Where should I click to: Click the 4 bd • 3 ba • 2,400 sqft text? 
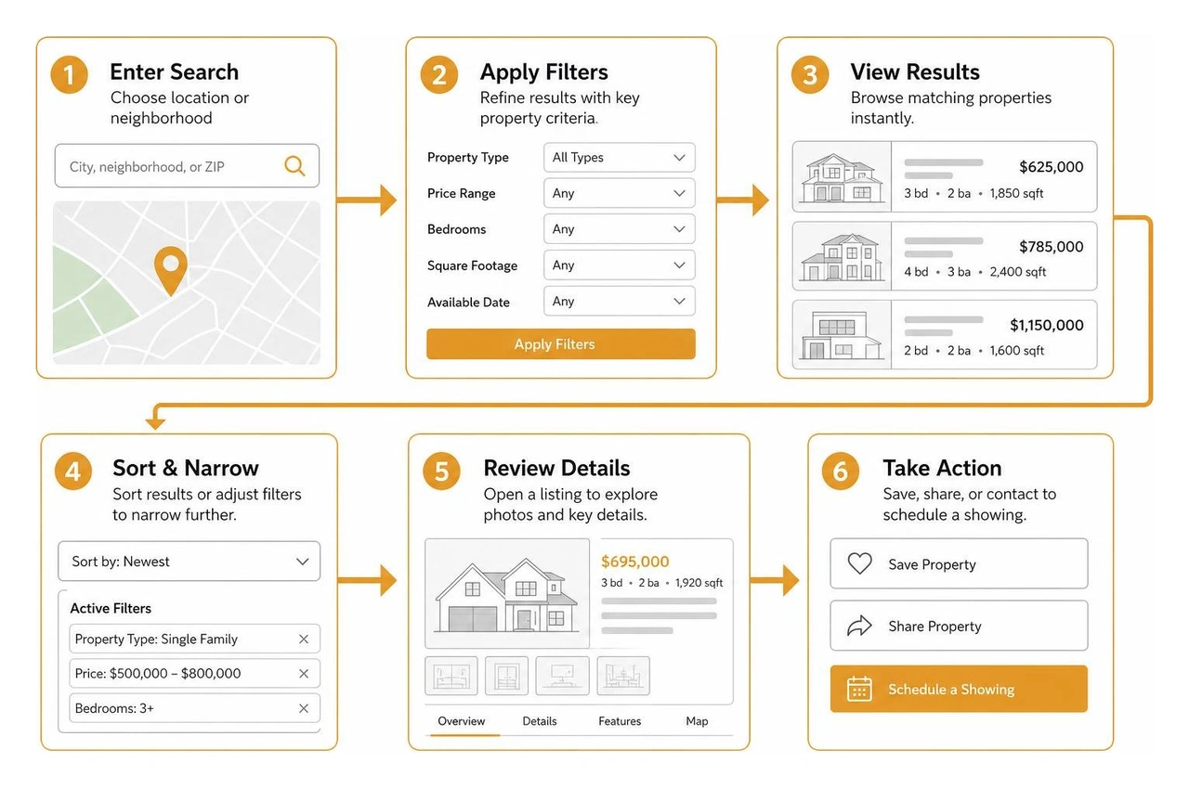[975, 272]
